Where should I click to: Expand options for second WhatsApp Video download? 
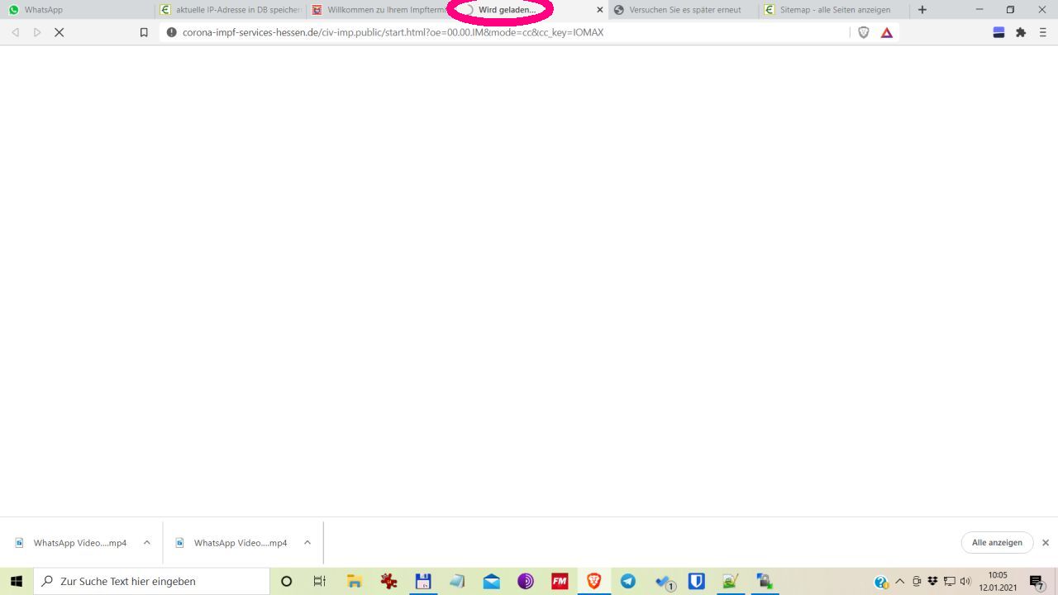coord(307,543)
